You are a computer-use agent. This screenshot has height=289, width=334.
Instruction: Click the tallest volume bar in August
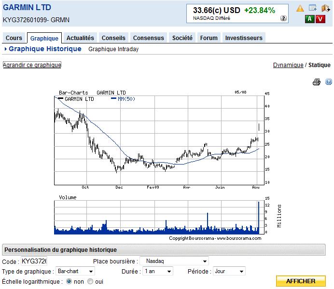(259, 217)
